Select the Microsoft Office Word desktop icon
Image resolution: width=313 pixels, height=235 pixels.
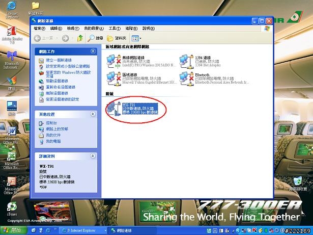coord(12,135)
